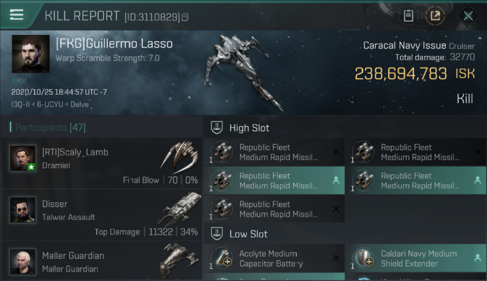Select Disser's character portrait
Image resolution: width=487 pixels, height=281 pixels.
(23, 210)
